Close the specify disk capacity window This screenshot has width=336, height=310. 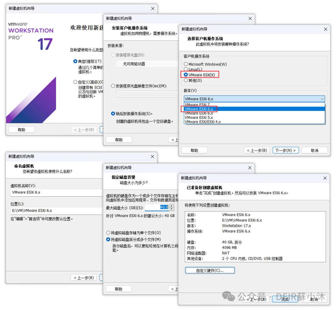pos(250,168)
